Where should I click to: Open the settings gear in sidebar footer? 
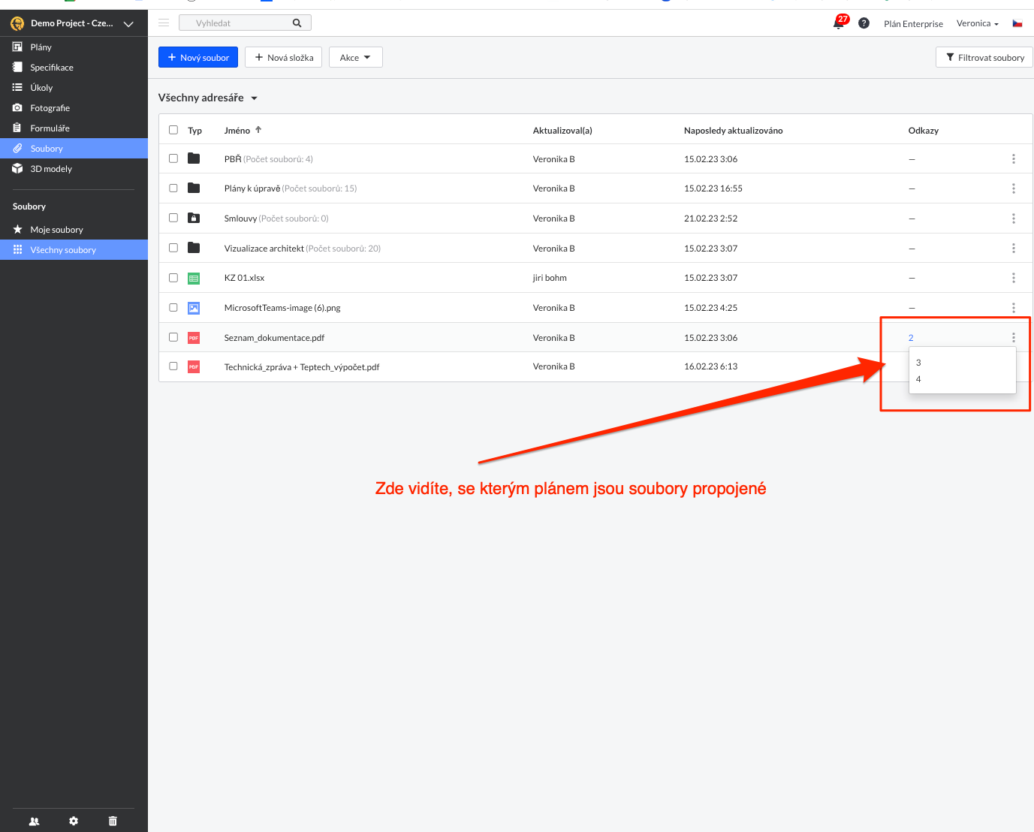click(74, 821)
